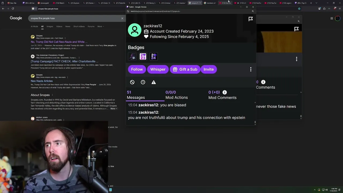
Task: Go back in the main browser
Action: point(3,9)
